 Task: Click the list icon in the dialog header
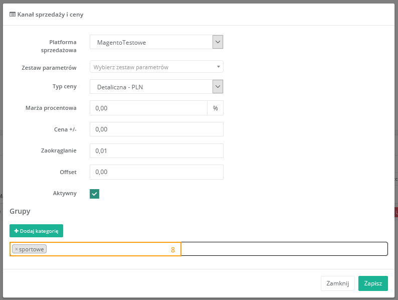13,15
